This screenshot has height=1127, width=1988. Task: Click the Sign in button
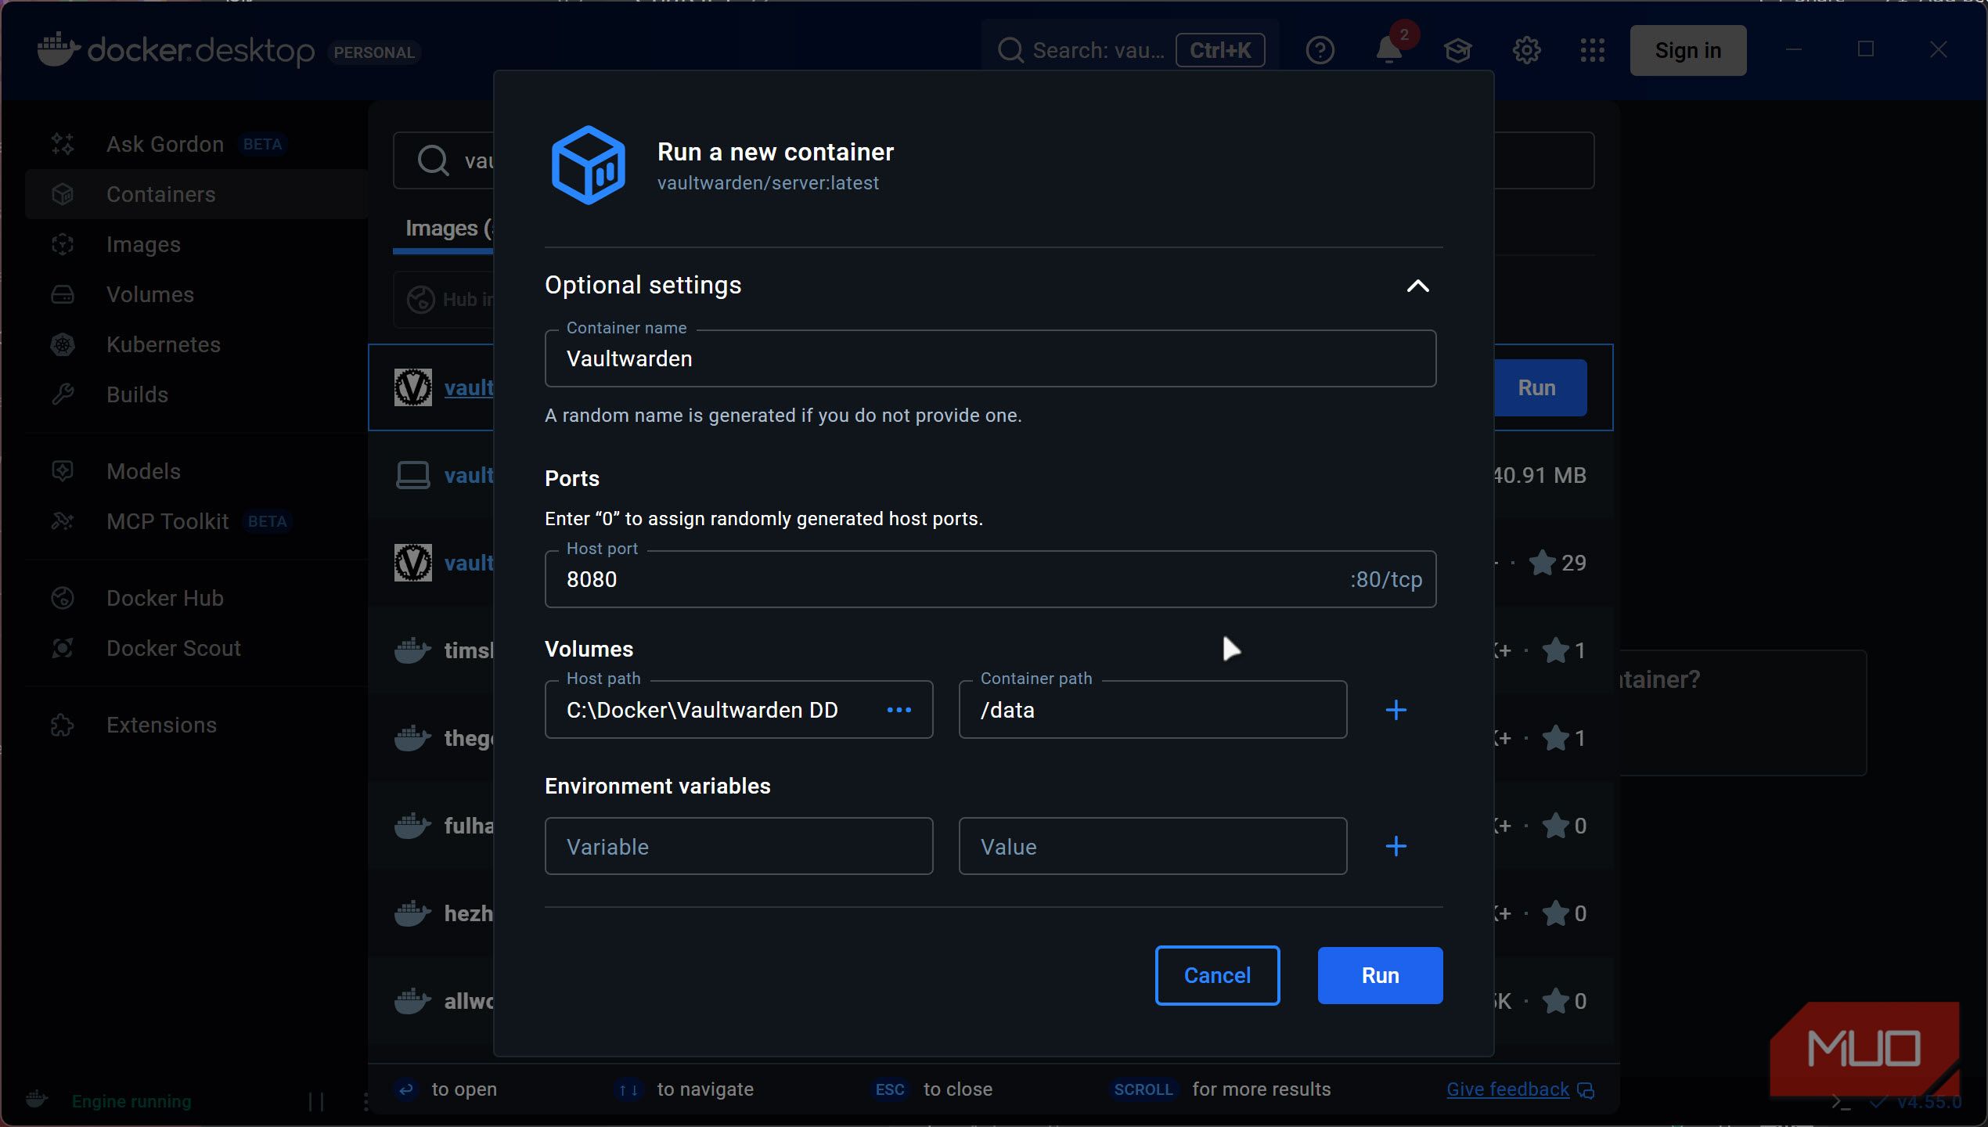[x=1687, y=50]
